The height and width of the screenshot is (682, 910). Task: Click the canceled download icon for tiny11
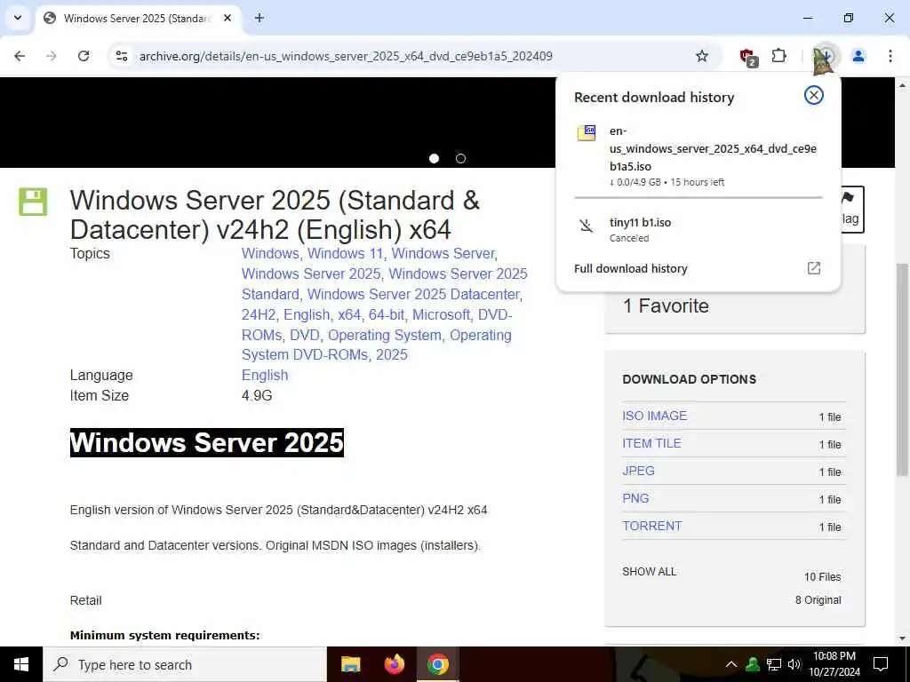click(587, 225)
